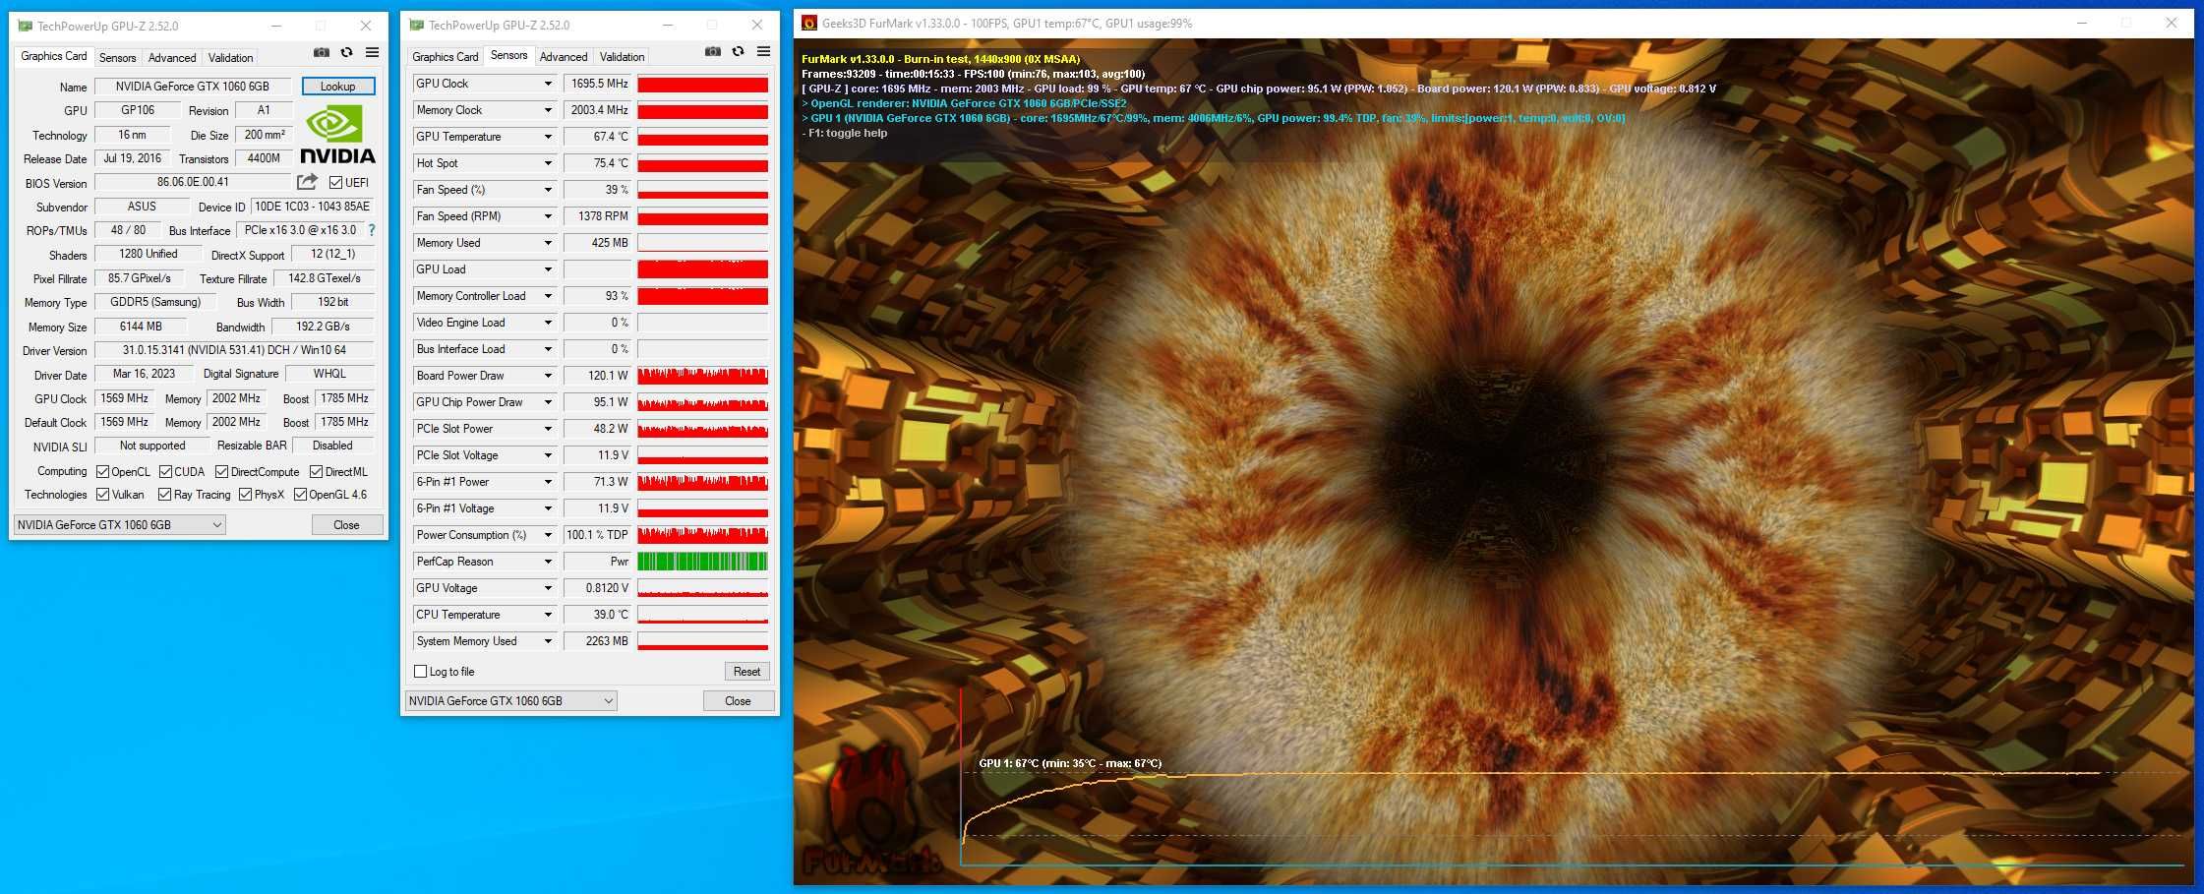Open the CPU Temperature sensor dropdown
Screen dimensions: 2204x894
[x=548, y=615]
